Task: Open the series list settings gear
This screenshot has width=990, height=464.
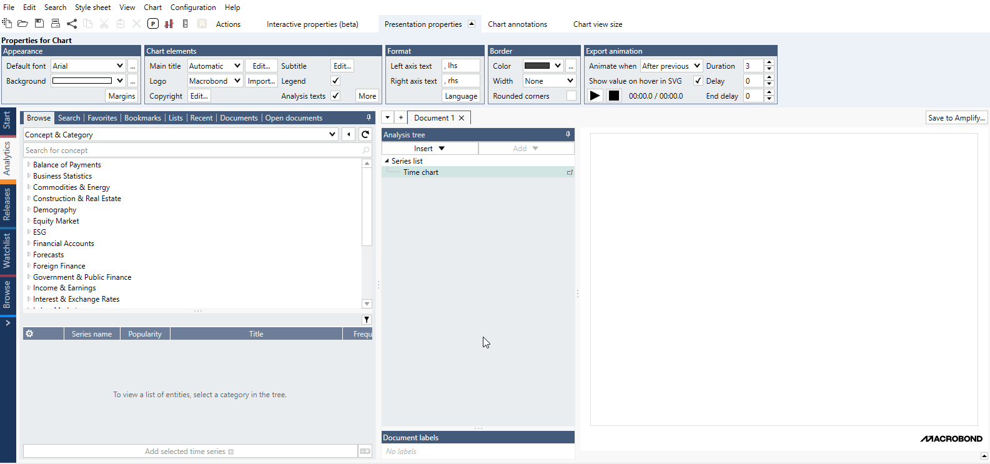Action: [x=29, y=334]
